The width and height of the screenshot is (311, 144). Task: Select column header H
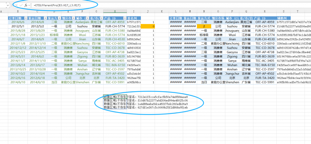(115, 12)
